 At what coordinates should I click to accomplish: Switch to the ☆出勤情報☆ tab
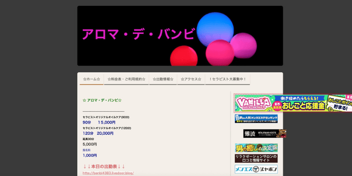point(163,80)
